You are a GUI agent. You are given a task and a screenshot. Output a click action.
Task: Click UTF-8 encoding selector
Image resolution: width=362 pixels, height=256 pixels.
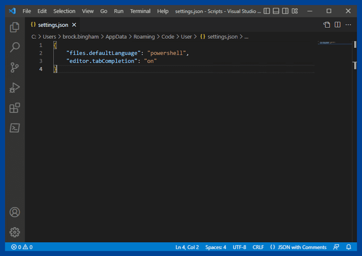[239, 247]
